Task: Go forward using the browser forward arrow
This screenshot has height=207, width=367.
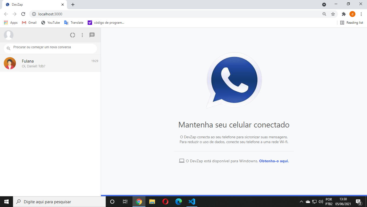Action: coord(15,14)
